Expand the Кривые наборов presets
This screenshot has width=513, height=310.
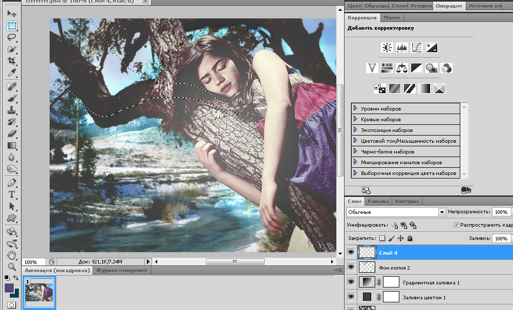(355, 119)
